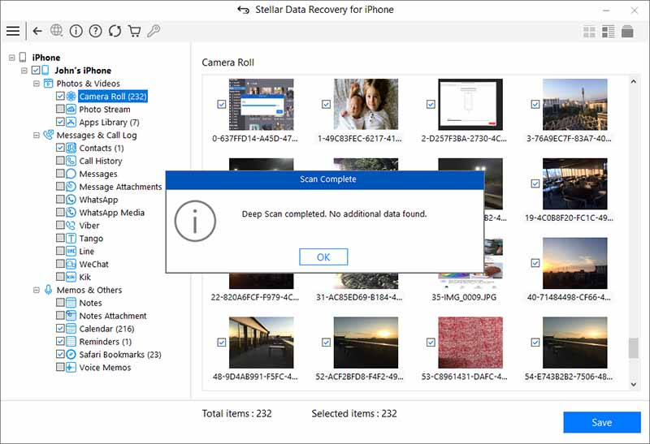Uncheck the Camera Roll checkbox

click(61, 97)
